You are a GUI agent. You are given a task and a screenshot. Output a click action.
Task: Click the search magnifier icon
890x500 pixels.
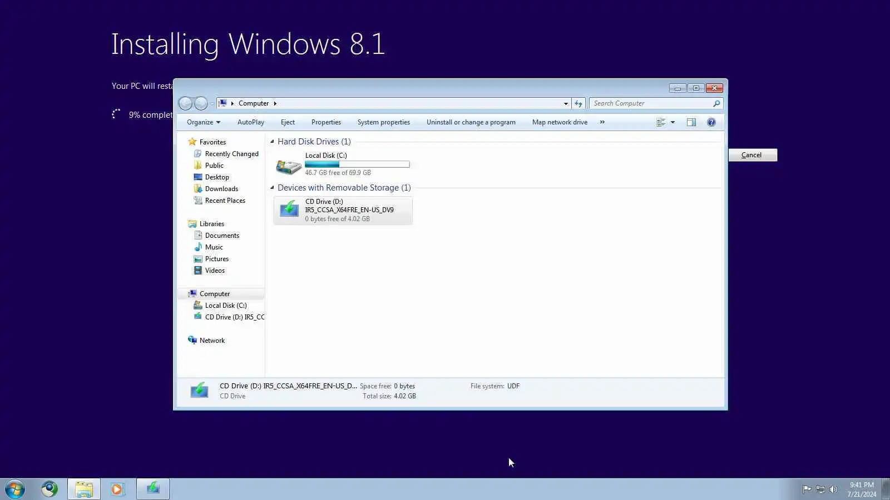pyautogui.click(x=716, y=103)
